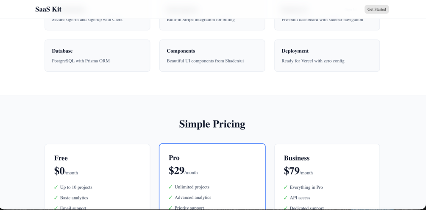Image resolution: width=426 pixels, height=210 pixels.
Task: Click checkmark beside Up to 10 projects
Action: click(56, 187)
